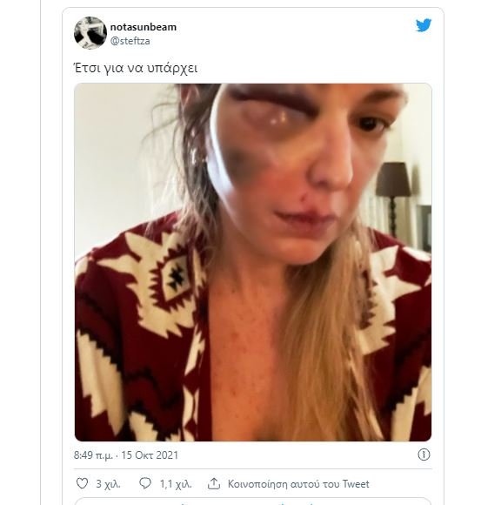481x505 pixels.
Task: Click the reply speech bubble icon
Action: tap(145, 483)
